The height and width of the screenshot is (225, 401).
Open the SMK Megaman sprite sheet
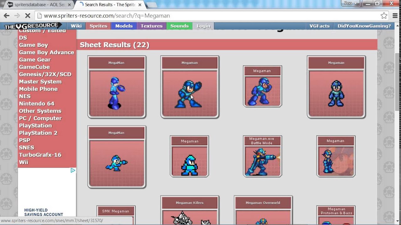tap(116, 215)
